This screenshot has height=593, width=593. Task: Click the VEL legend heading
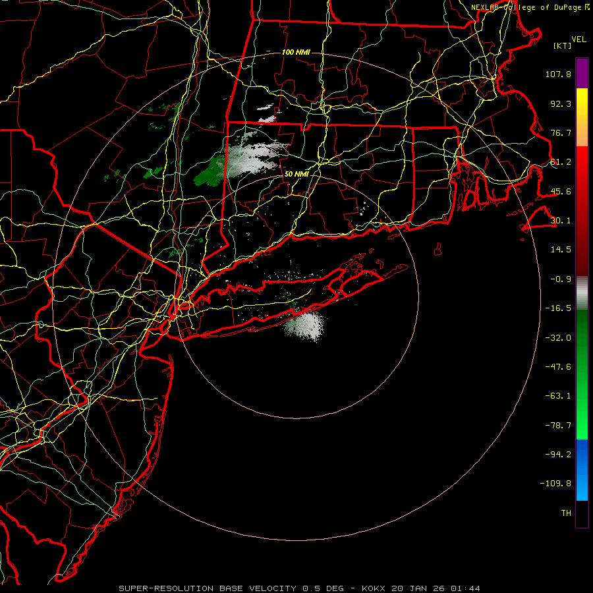point(579,40)
